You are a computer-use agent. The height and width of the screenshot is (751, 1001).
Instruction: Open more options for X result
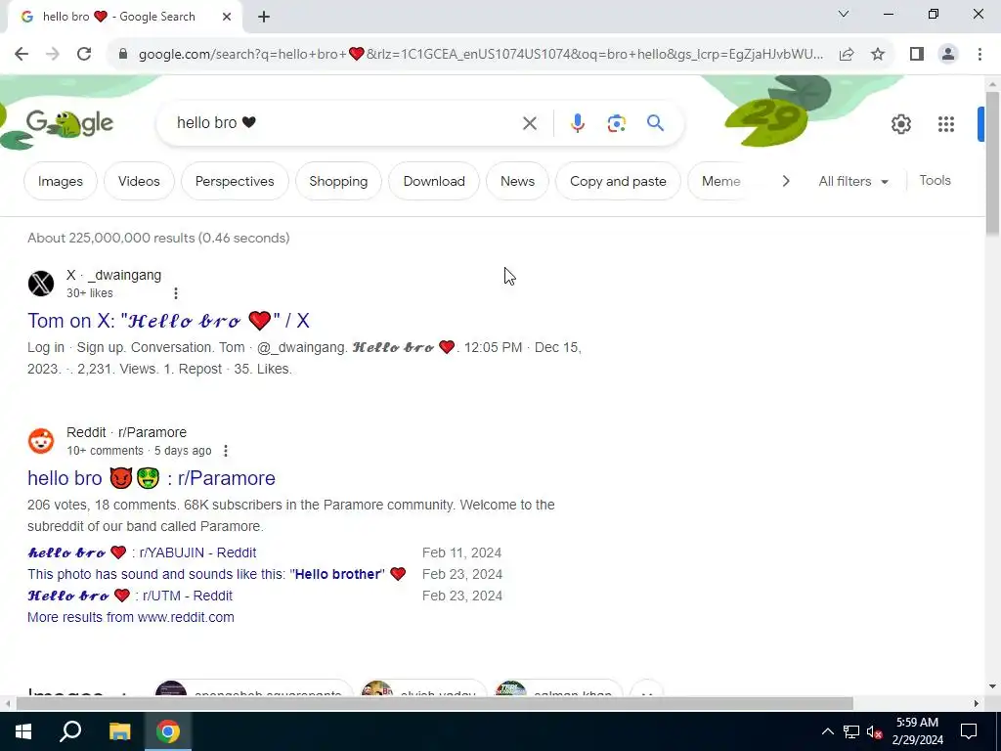point(176,293)
